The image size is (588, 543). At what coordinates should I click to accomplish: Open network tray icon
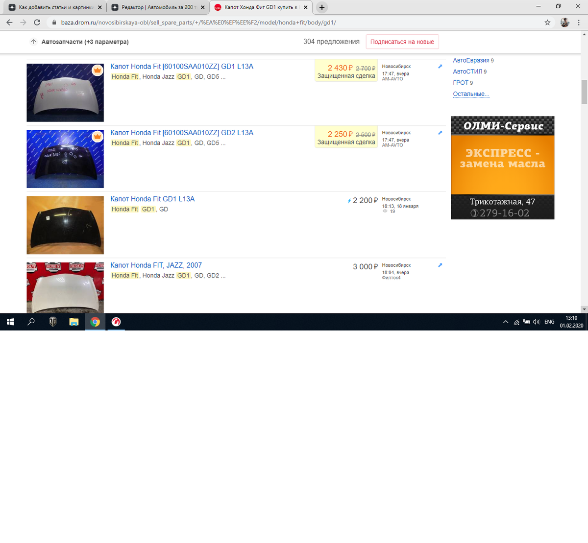516,322
